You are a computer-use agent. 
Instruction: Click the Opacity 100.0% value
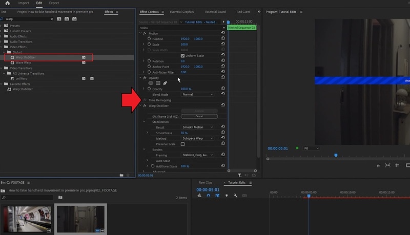click(x=186, y=89)
